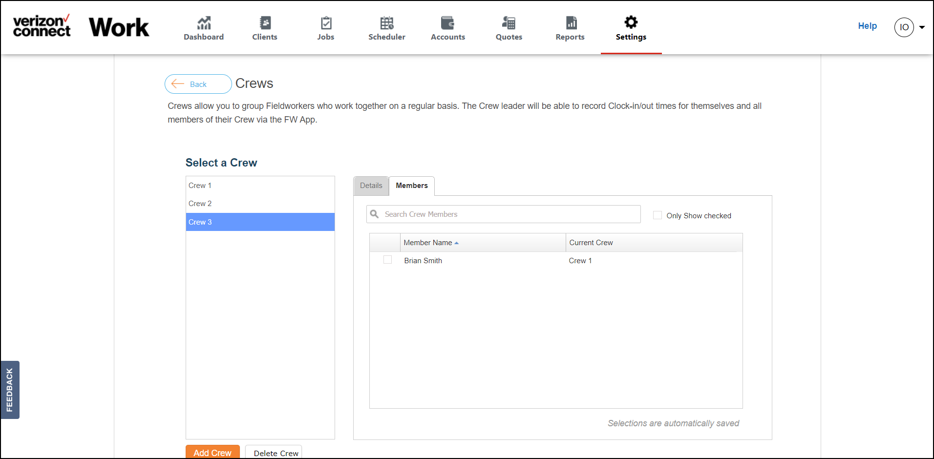Open the Clients address book icon
The image size is (934, 459).
pyautogui.click(x=265, y=23)
